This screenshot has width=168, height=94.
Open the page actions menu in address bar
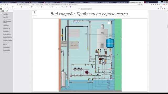coord(138,5)
